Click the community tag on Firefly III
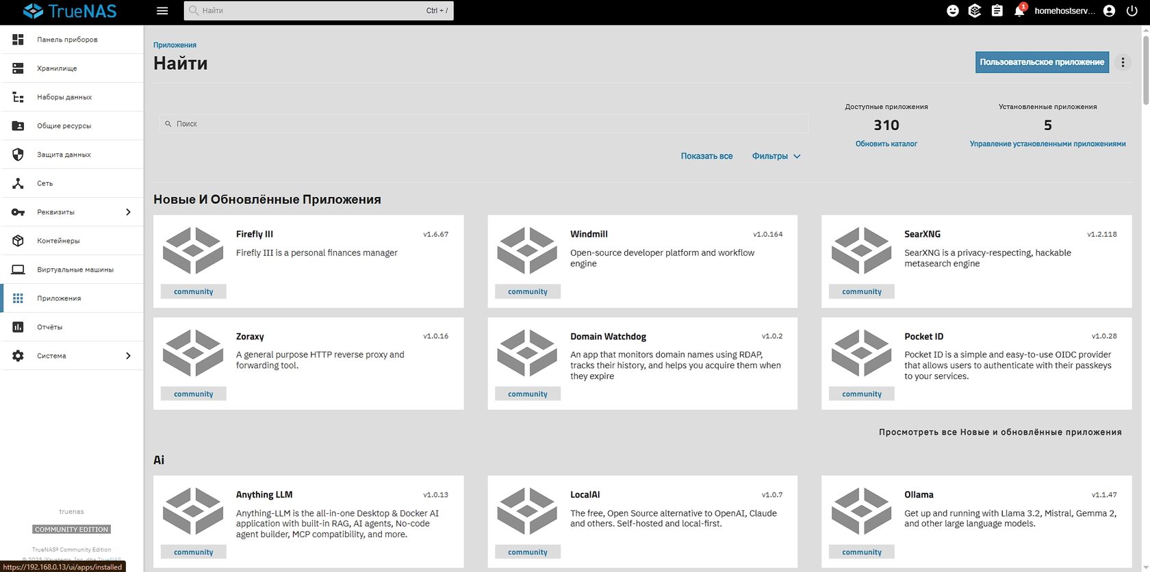Image resolution: width=1150 pixels, height=572 pixels. tap(193, 291)
